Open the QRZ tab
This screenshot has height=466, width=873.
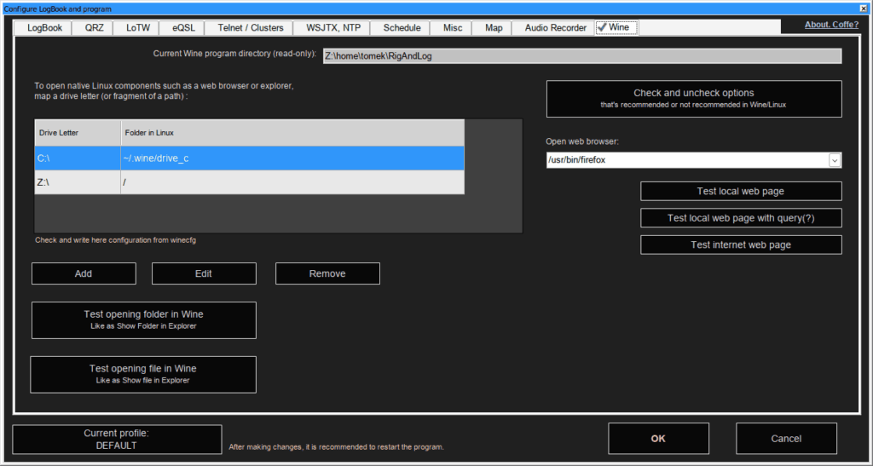coord(94,28)
